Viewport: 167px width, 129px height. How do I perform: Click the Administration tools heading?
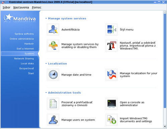[x=64, y=93]
